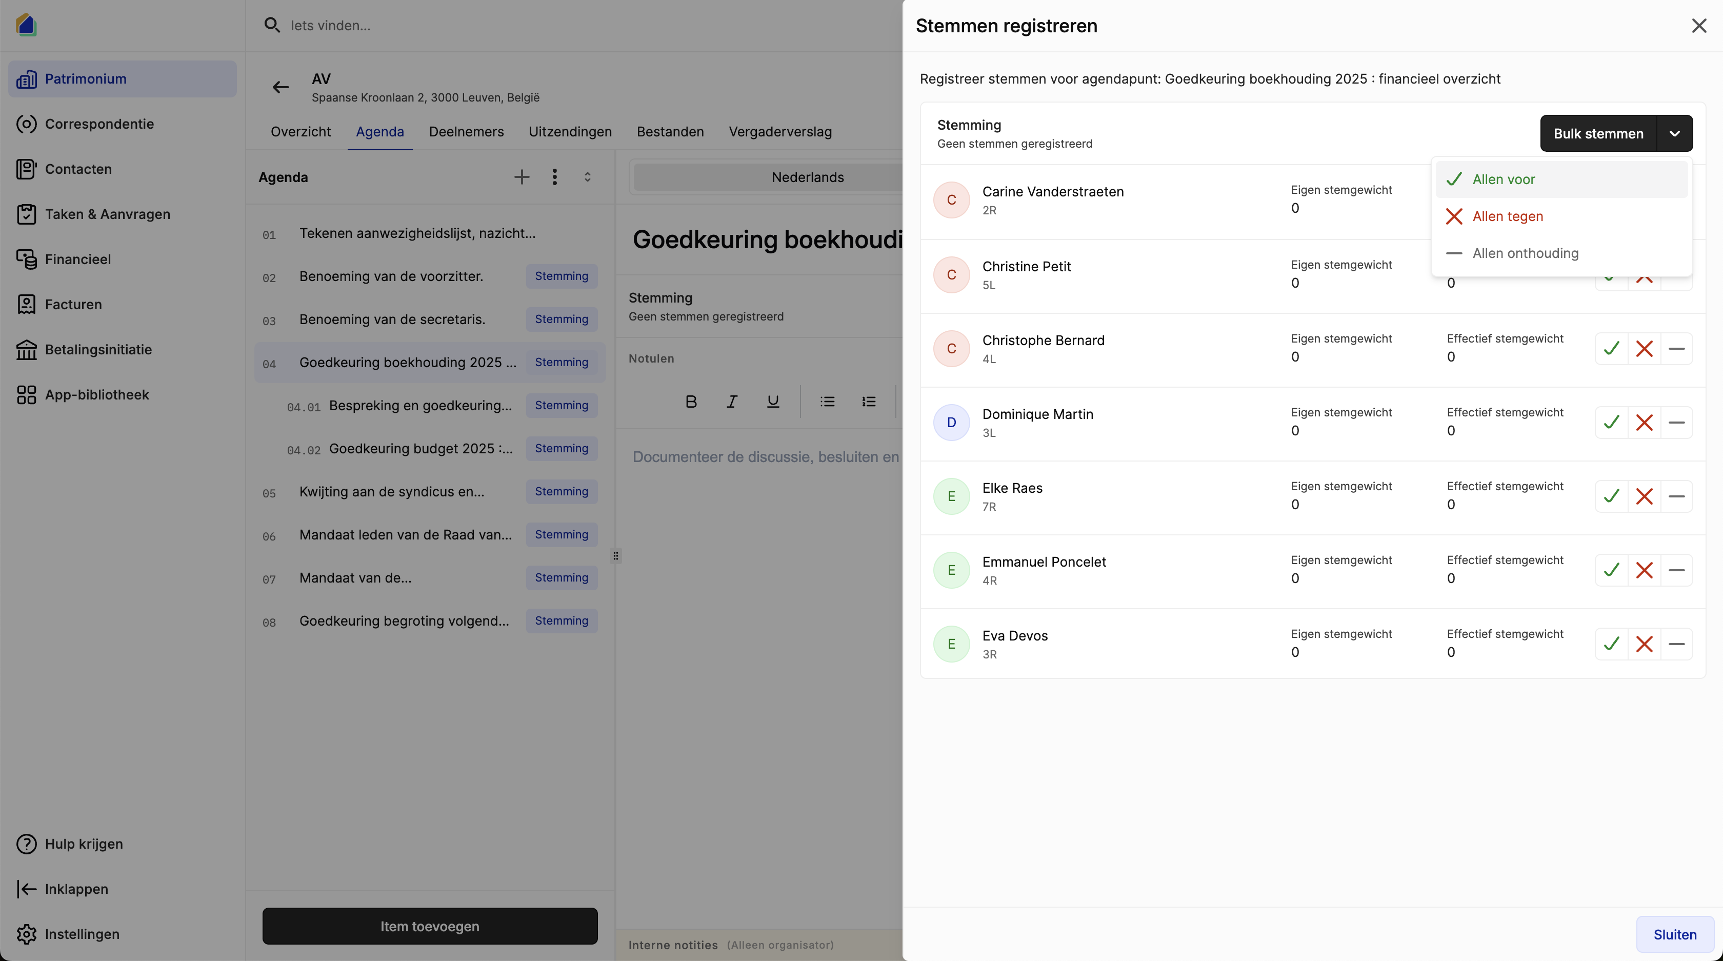Mark abstention for Dominique Martin
The width and height of the screenshot is (1723, 961).
pos(1676,423)
